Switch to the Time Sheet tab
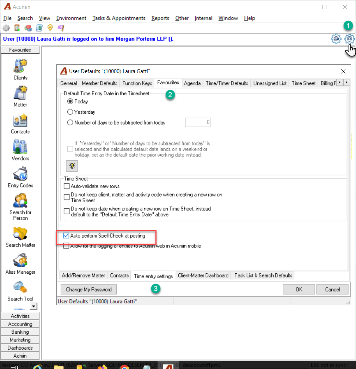 click(303, 83)
